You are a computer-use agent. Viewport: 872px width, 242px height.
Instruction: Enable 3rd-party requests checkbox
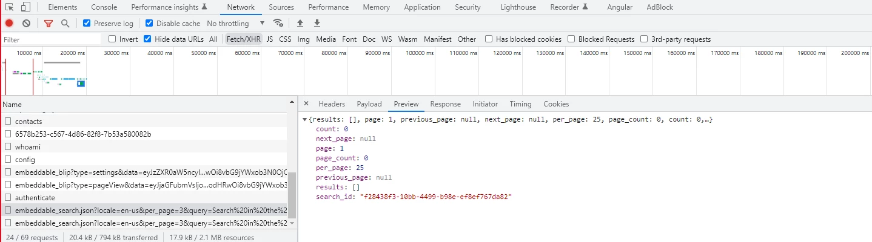click(x=644, y=39)
